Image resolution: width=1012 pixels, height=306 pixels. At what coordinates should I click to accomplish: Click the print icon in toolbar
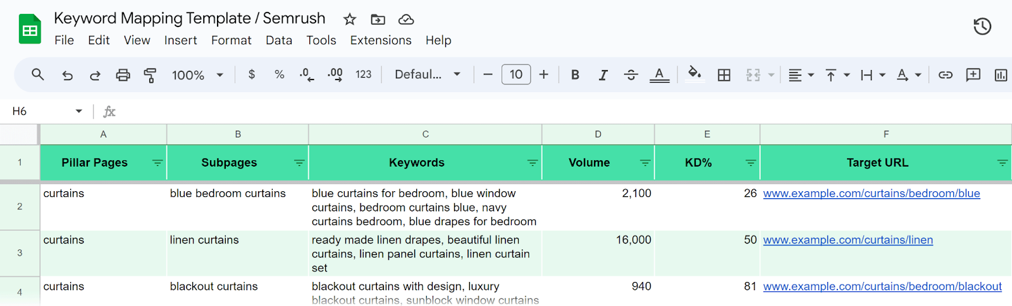123,75
